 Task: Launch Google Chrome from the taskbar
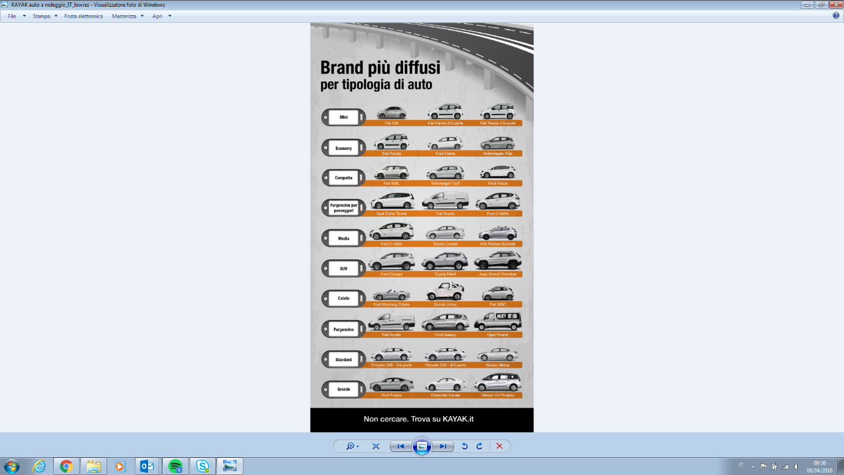click(x=66, y=466)
